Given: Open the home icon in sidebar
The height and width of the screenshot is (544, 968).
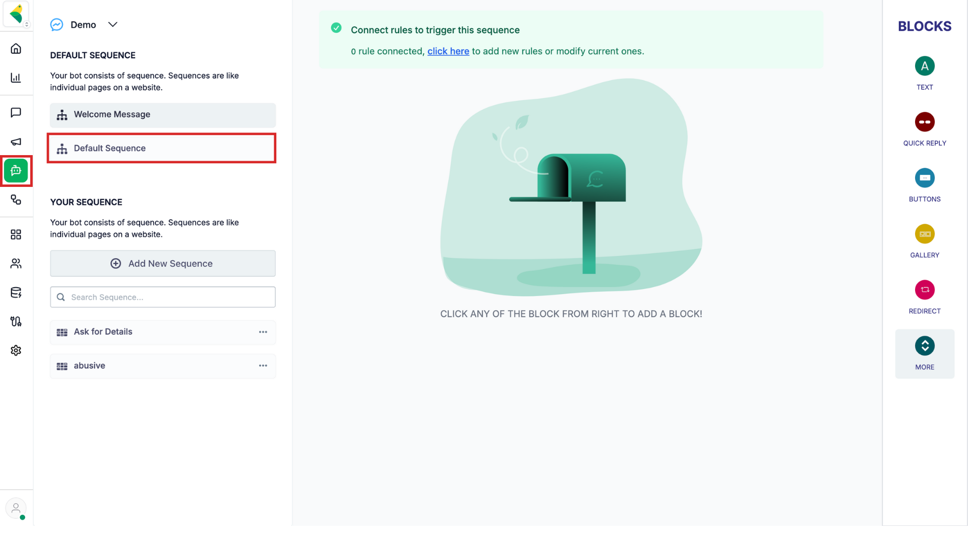Looking at the screenshot, I should (16, 48).
